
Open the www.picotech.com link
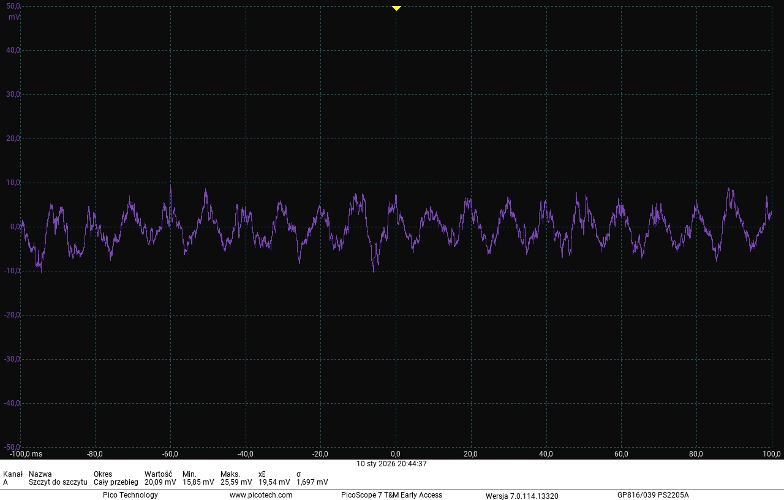pyautogui.click(x=261, y=495)
